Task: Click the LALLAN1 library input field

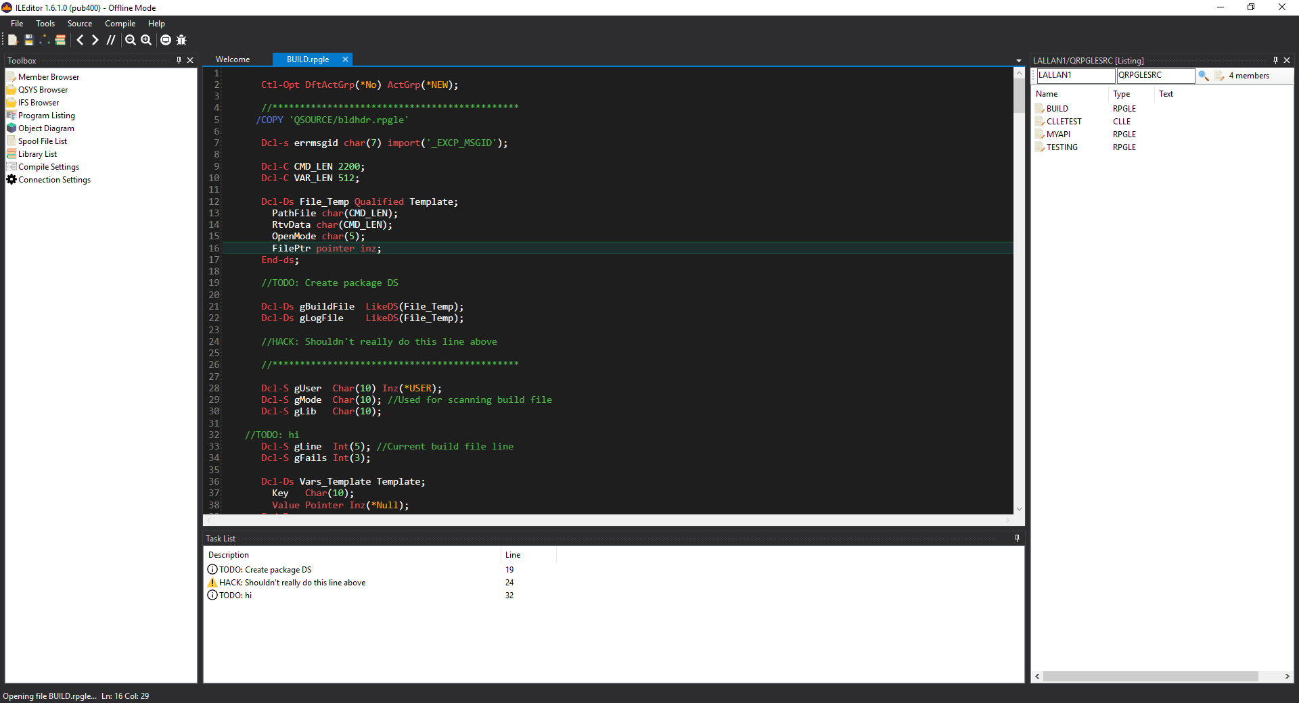Action: tap(1076, 76)
